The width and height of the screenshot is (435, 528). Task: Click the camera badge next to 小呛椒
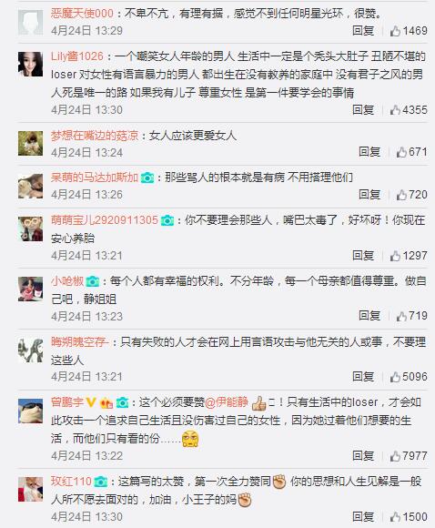point(93,281)
